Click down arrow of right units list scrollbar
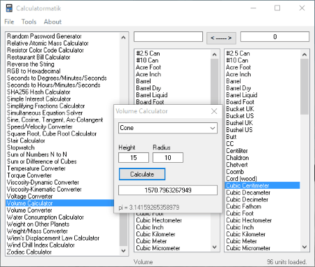This screenshot has width=315, height=267. [304, 247]
